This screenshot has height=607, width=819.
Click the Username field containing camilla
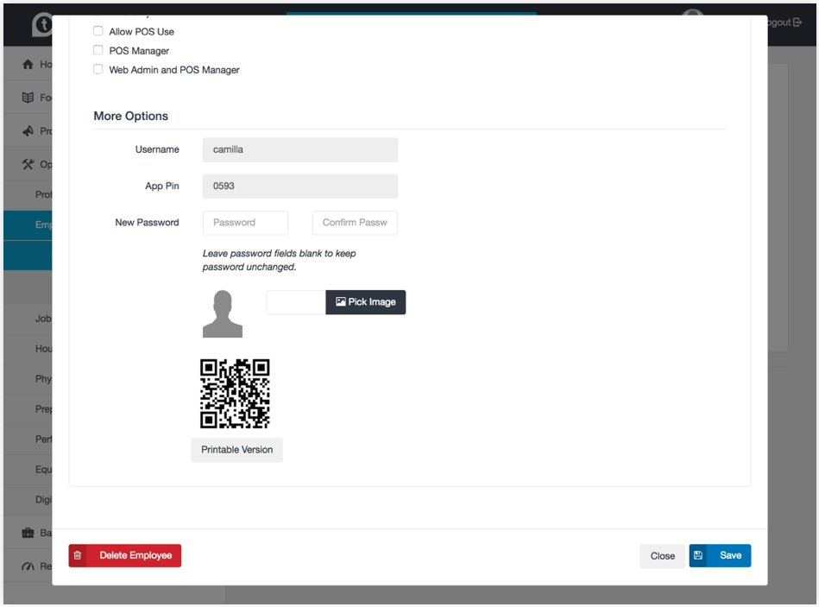point(299,150)
